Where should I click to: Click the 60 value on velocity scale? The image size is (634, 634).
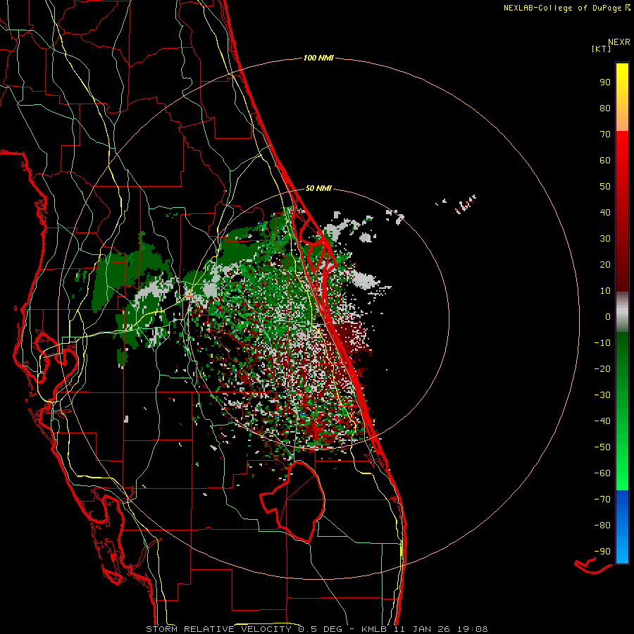pyautogui.click(x=605, y=161)
